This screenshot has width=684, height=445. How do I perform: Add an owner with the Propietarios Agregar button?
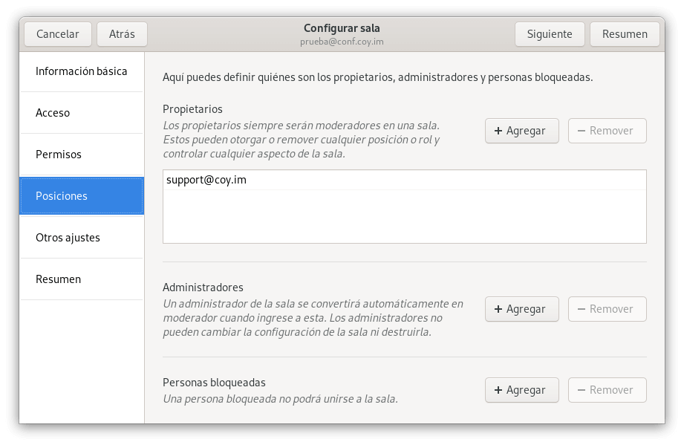click(x=521, y=131)
